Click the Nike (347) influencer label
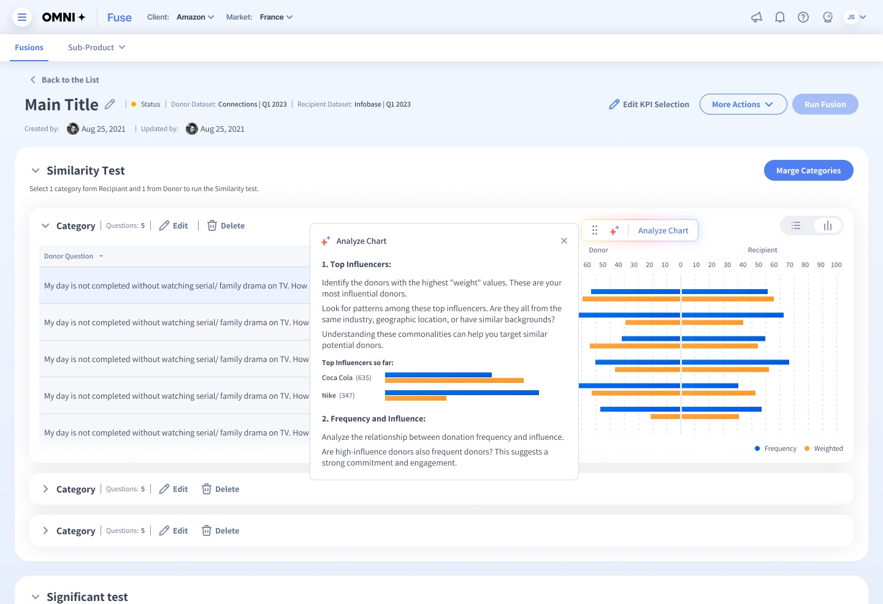Screen dimensions: 883x604 (x=338, y=395)
